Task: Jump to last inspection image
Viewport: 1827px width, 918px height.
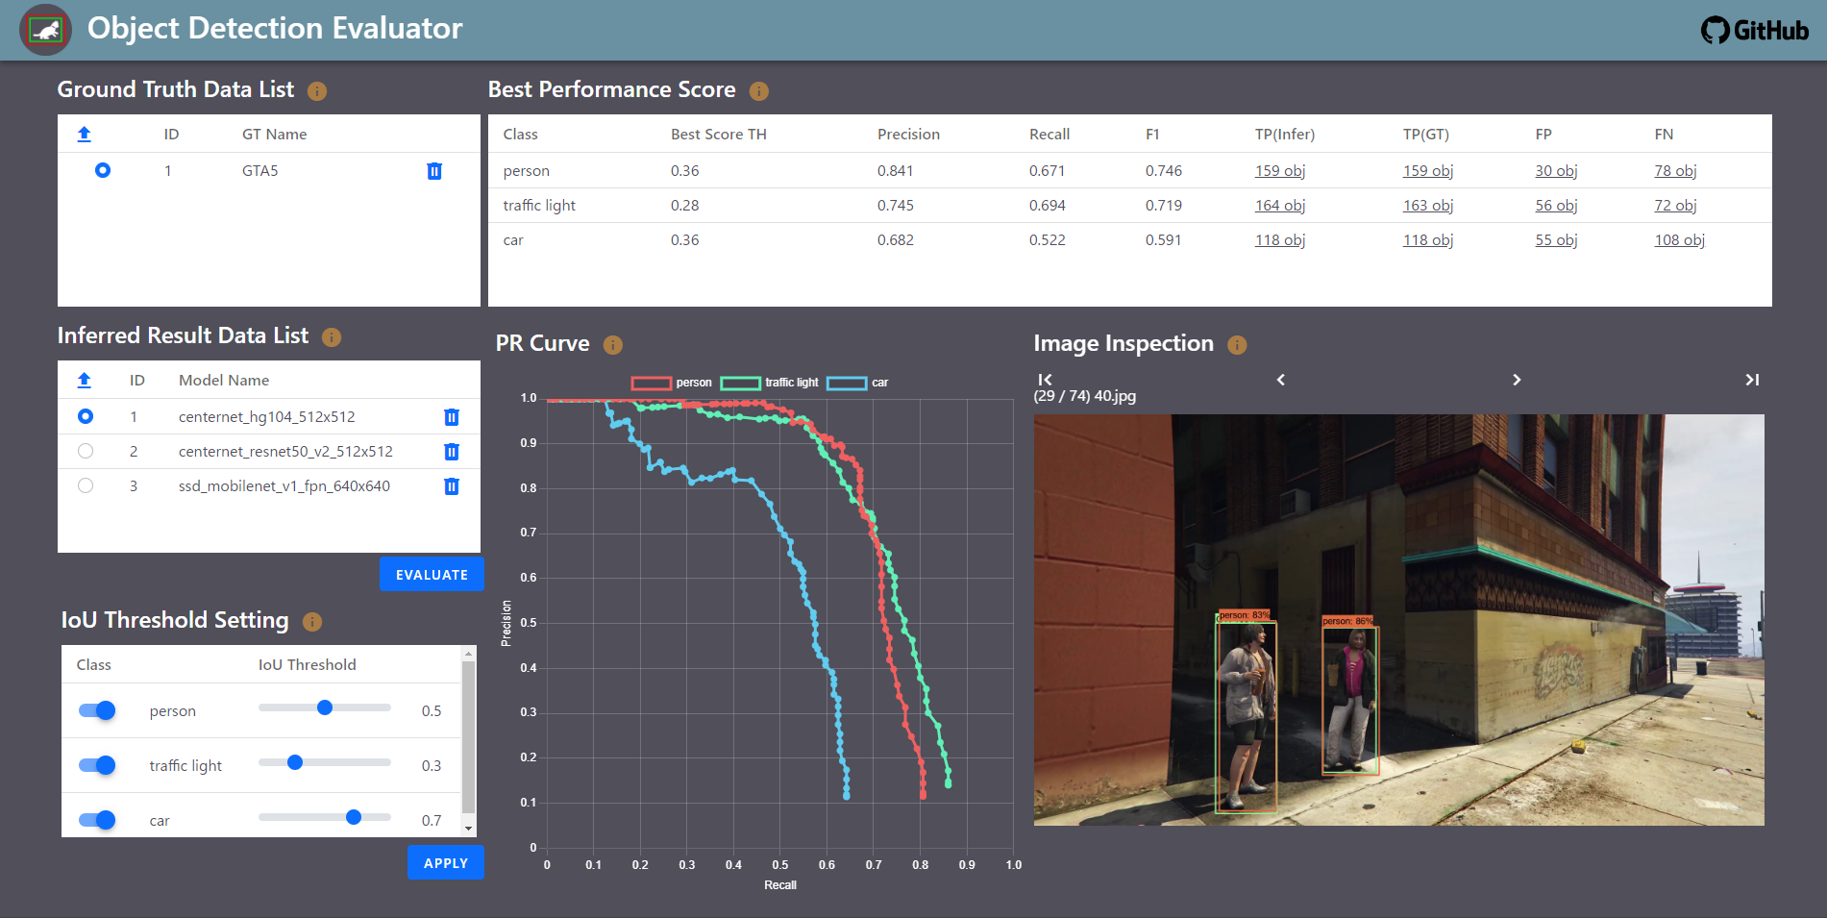Action: [x=1752, y=380]
